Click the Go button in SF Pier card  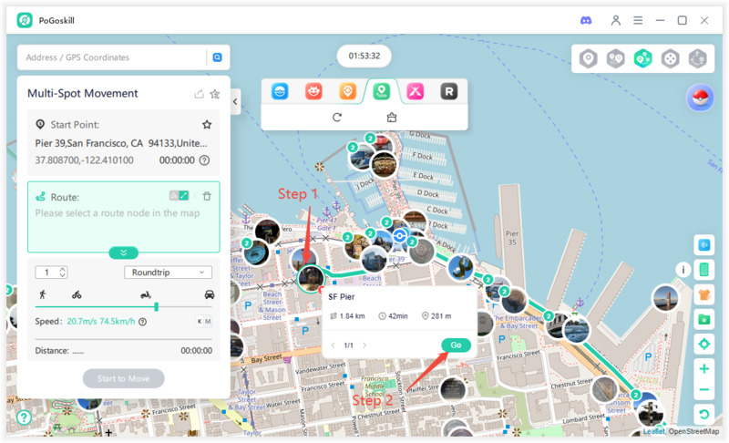(456, 345)
